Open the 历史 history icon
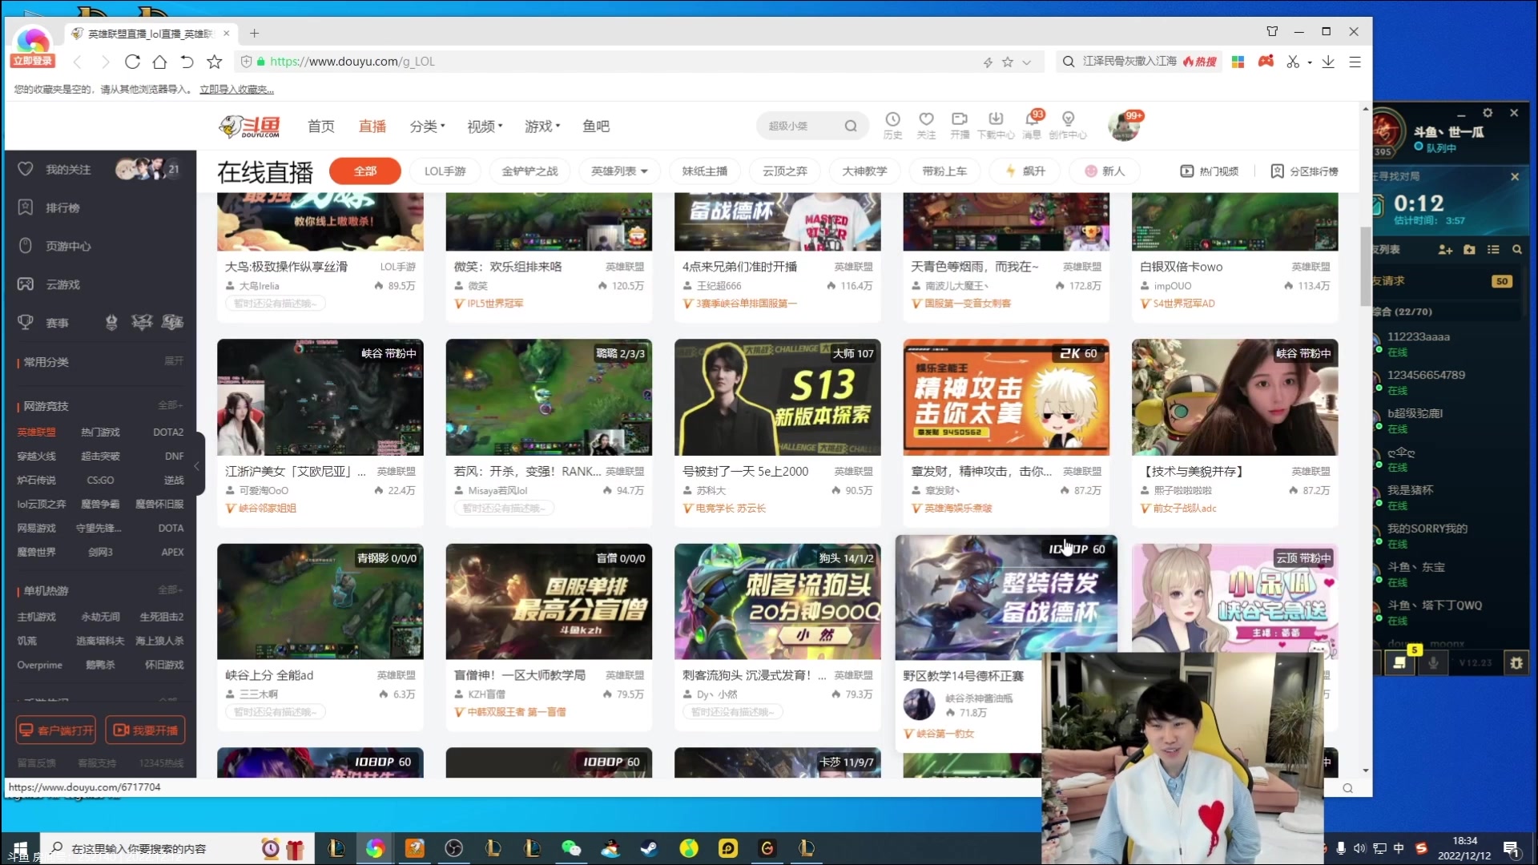 click(892, 125)
